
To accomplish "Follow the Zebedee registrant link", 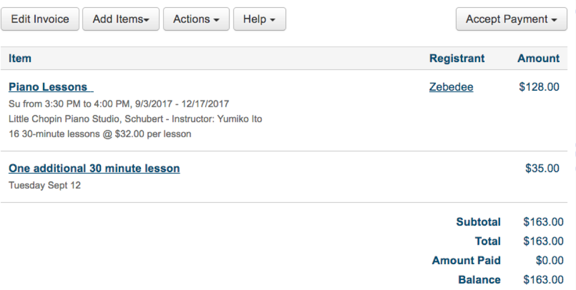I will 451,87.
